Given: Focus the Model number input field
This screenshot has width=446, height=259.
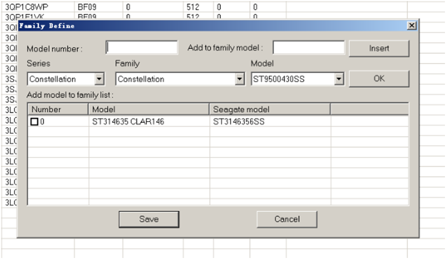Looking at the screenshot, I should click(142, 48).
